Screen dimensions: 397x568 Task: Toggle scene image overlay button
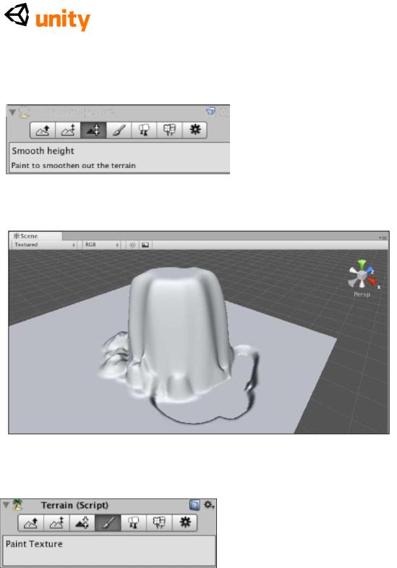145,245
